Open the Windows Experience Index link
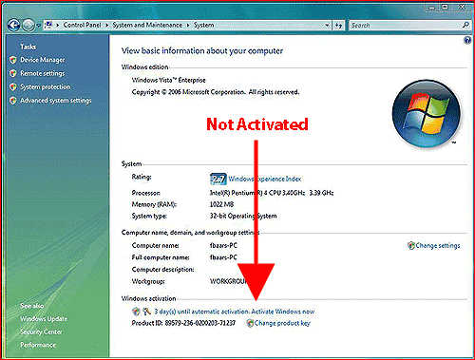Image resolution: width=475 pixels, height=360 pixels. (265, 180)
